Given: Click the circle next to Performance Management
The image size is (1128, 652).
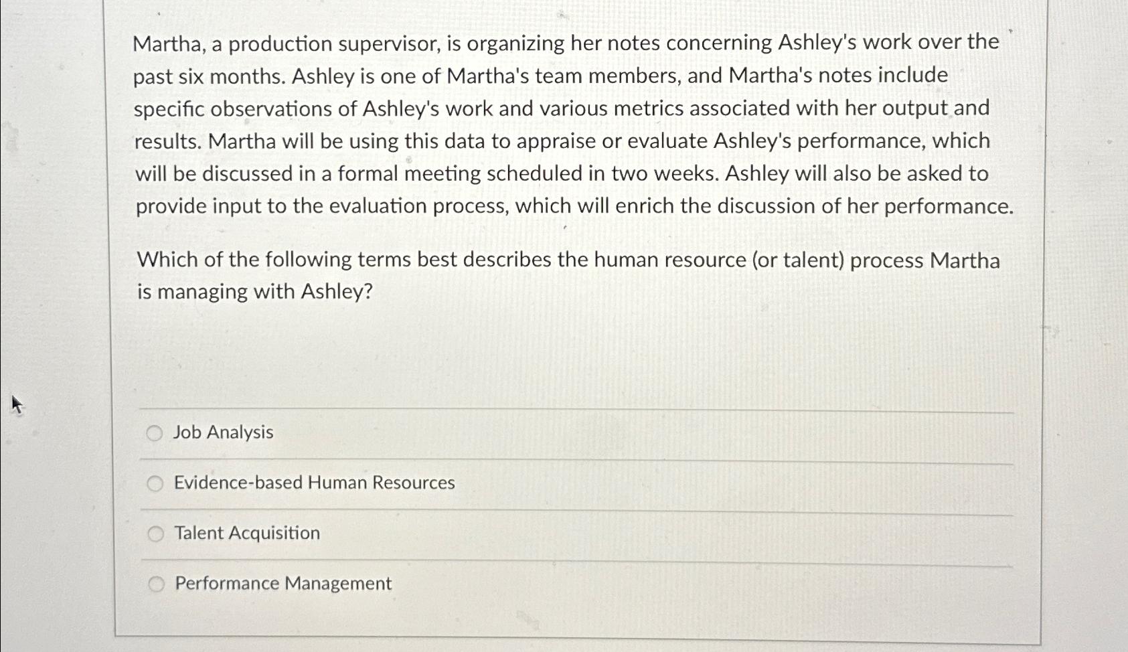Looking at the screenshot, I should click(156, 583).
